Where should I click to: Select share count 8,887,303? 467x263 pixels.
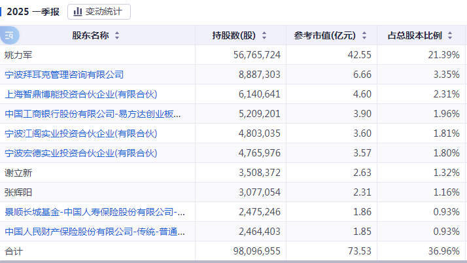click(x=260, y=75)
